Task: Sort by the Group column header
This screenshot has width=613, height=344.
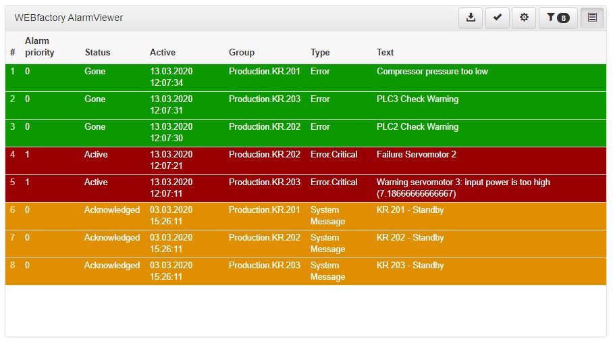Action: pyautogui.click(x=242, y=53)
